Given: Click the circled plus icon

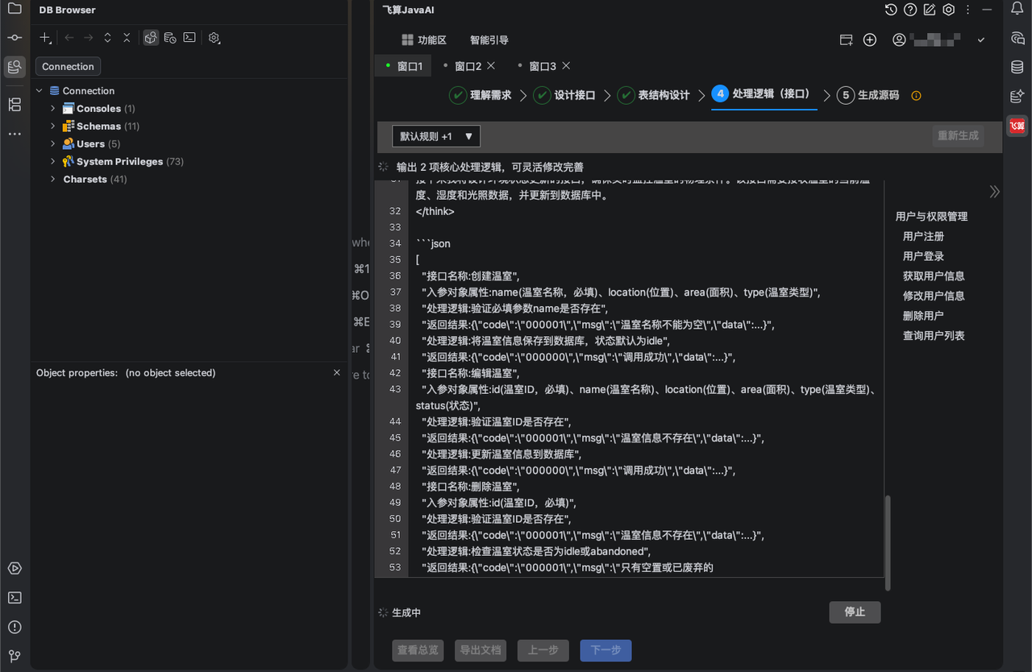Looking at the screenshot, I should tap(870, 39).
